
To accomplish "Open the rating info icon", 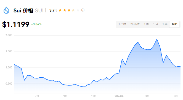I will coord(83,10).
